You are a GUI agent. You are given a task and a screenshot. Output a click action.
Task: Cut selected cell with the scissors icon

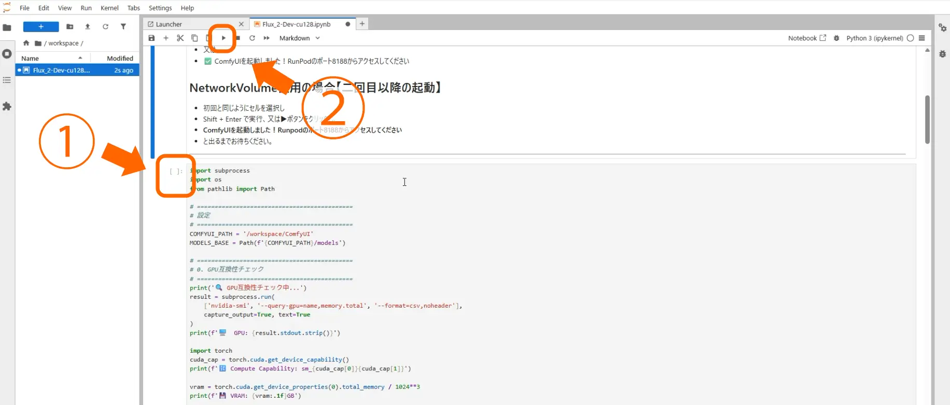click(x=180, y=38)
